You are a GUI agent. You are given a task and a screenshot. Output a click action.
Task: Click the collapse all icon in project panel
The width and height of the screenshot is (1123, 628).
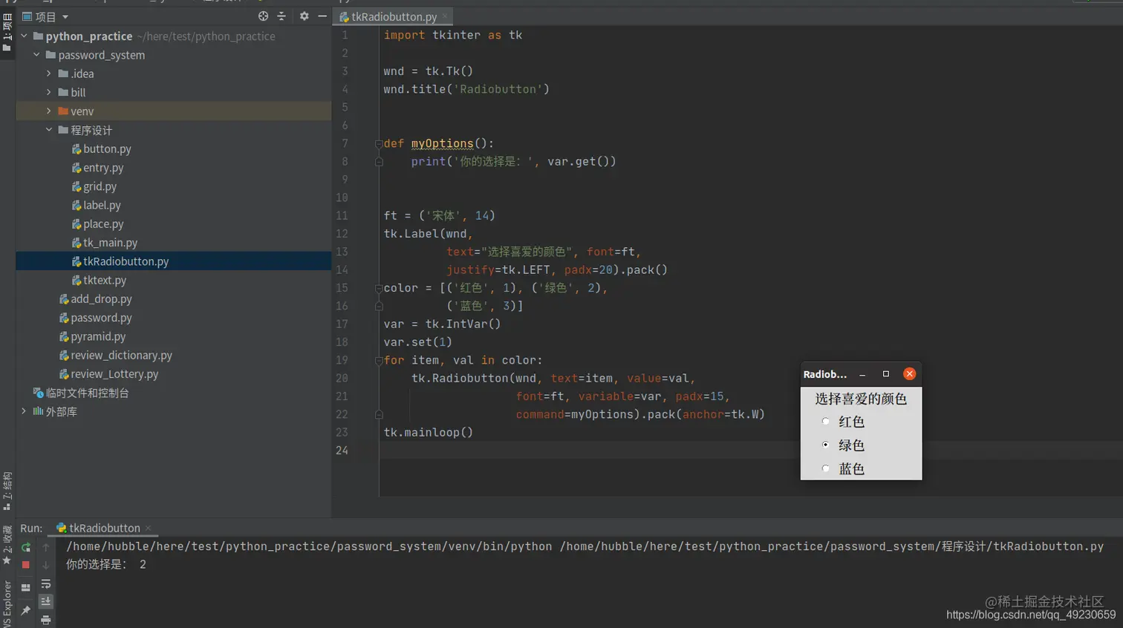pos(281,16)
